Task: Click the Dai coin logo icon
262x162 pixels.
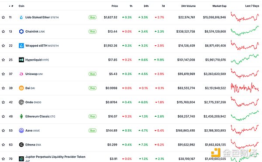Action: click(21, 88)
